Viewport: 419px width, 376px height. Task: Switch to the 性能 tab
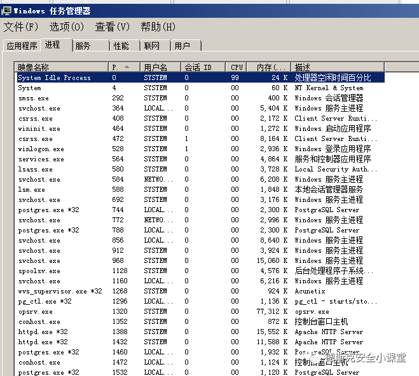click(121, 46)
